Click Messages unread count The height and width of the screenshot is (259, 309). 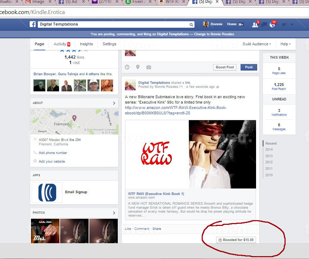click(279, 127)
